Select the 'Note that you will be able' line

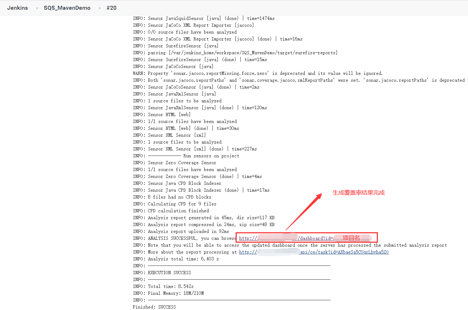[x=290, y=245]
